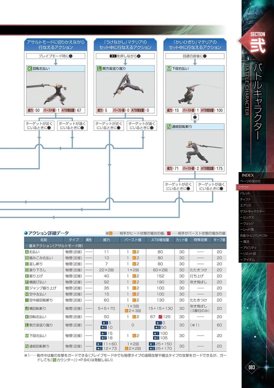The width and height of the screenshot is (274, 388).
Task: Click the ブレイブモード時に△ condition box
Action: tap(56, 56)
